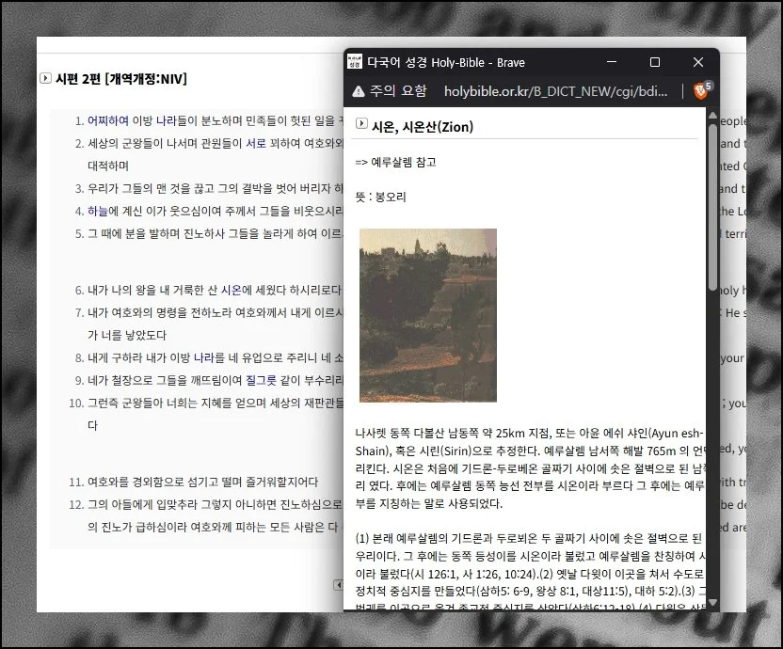Viewport: 783px width, 649px height.
Task: Click the arrow icon beside 시온, 시온산(Zion) heading
Action: pyautogui.click(x=361, y=123)
